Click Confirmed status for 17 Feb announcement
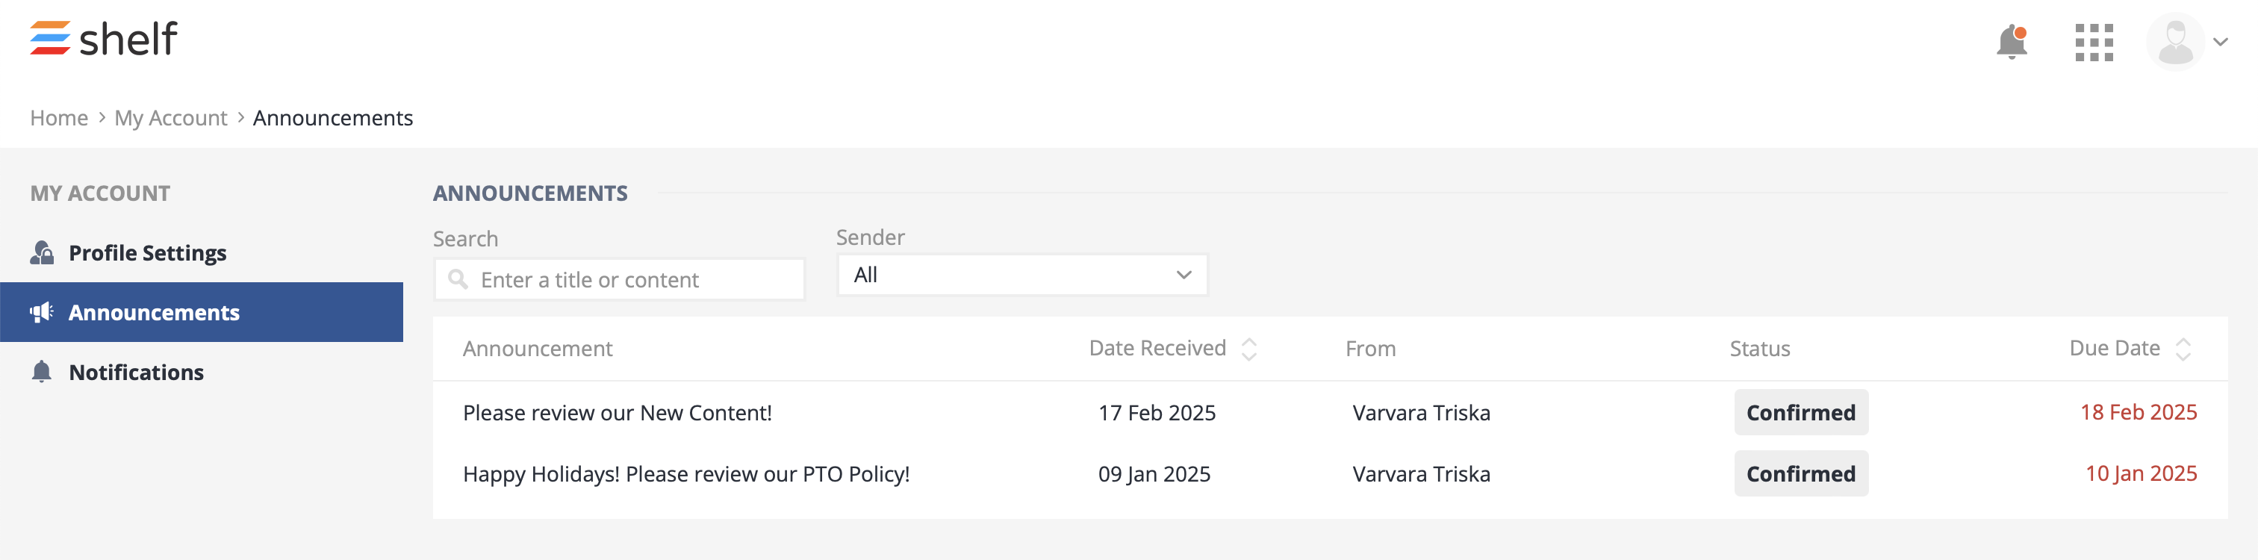The image size is (2258, 560). tap(1800, 413)
